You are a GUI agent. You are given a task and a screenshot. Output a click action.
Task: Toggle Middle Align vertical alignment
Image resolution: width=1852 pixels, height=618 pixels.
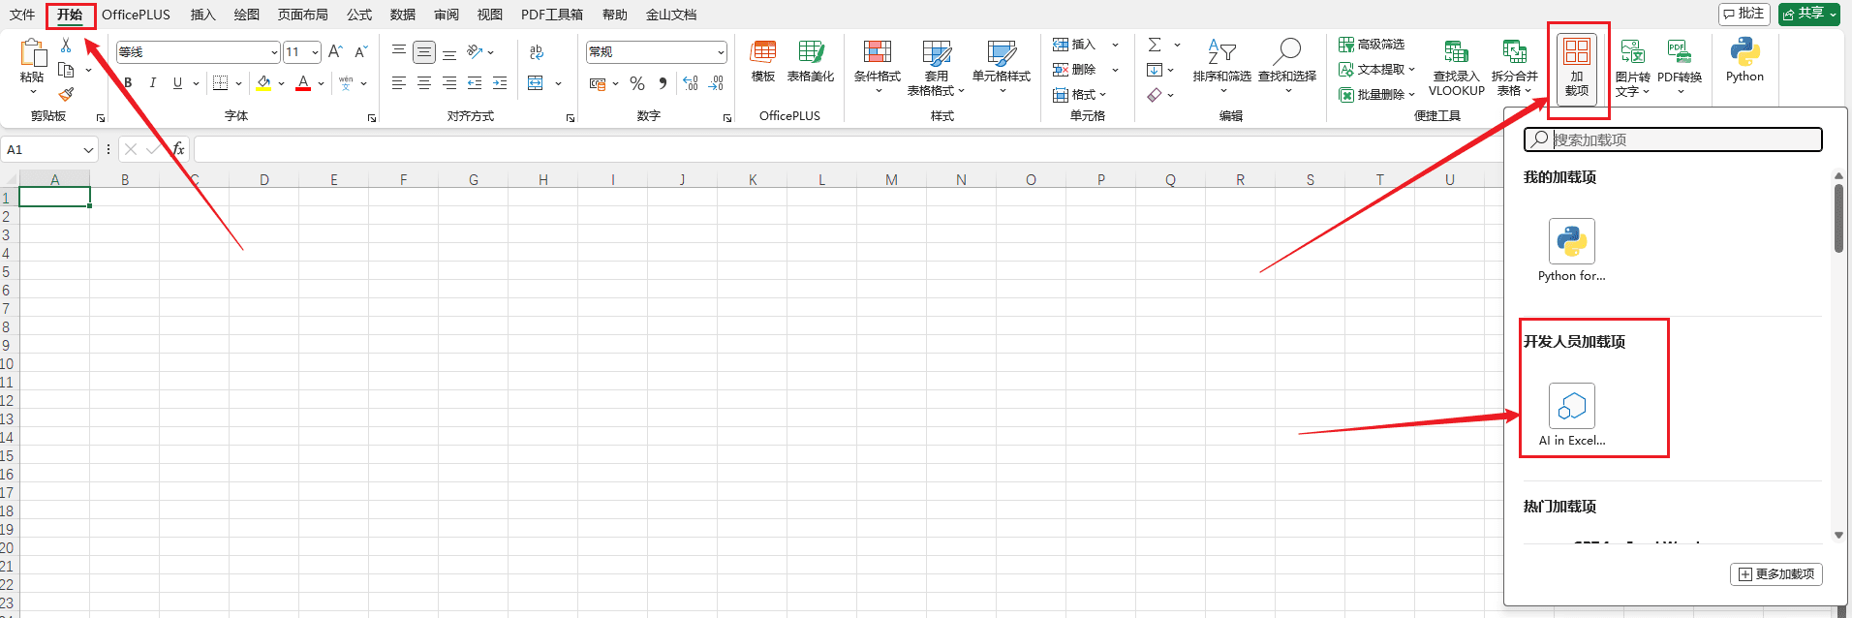tap(424, 51)
